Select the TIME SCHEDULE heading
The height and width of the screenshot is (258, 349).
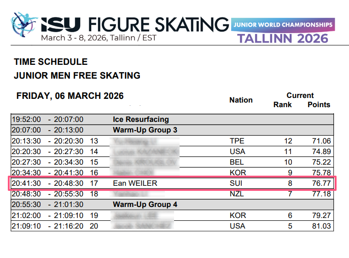click(51, 62)
